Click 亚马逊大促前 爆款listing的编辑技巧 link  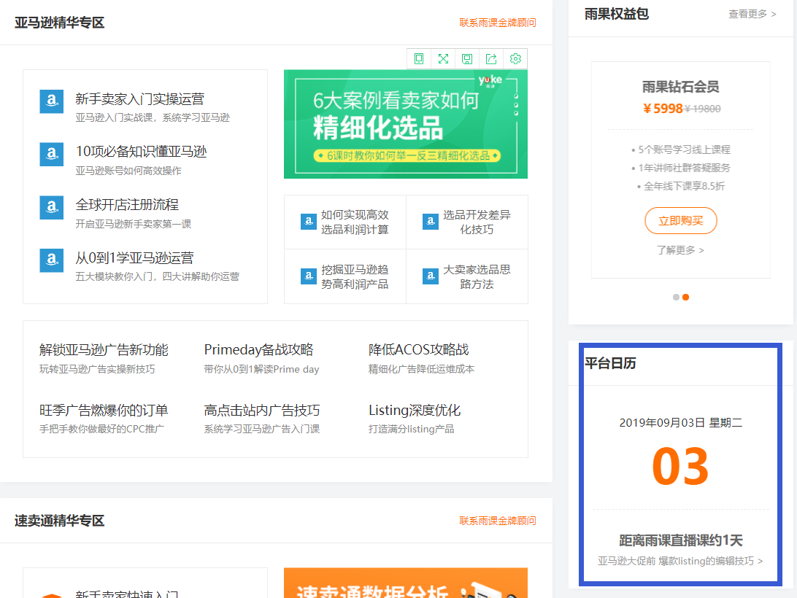680,561
